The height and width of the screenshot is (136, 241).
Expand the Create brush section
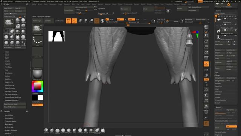pyautogui.click(x=7, y=52)
